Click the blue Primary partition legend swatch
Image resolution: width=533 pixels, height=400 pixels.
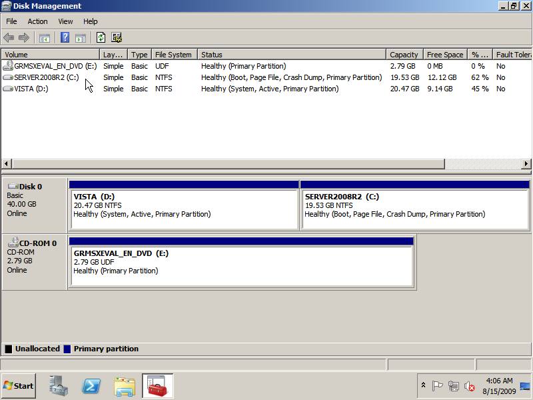click(67, 349)
